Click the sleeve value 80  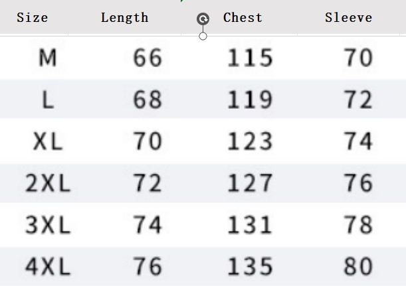[x=359, y=266]
